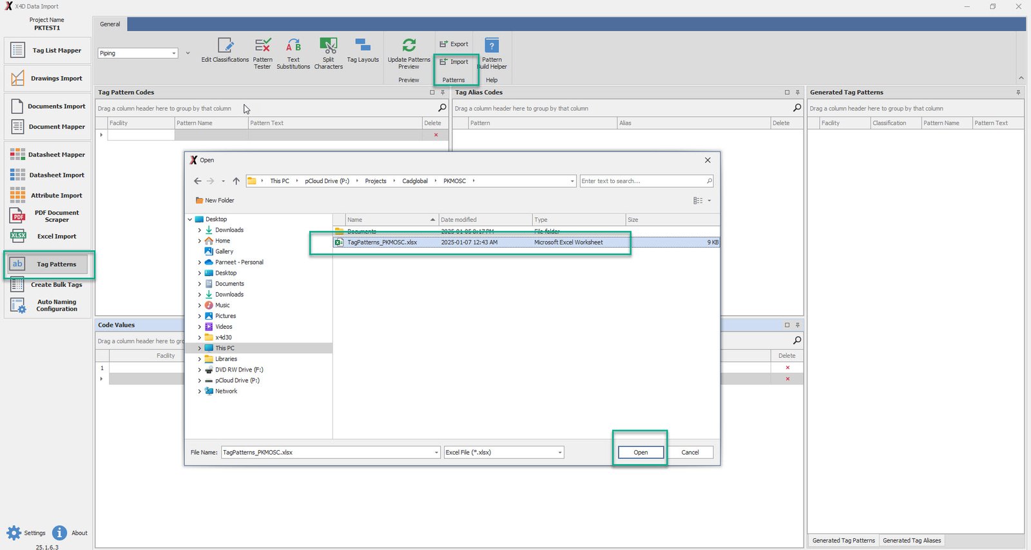Open the Piping classification dropdown
Viewport: 1031px width, 550px height.
(174, 54)
